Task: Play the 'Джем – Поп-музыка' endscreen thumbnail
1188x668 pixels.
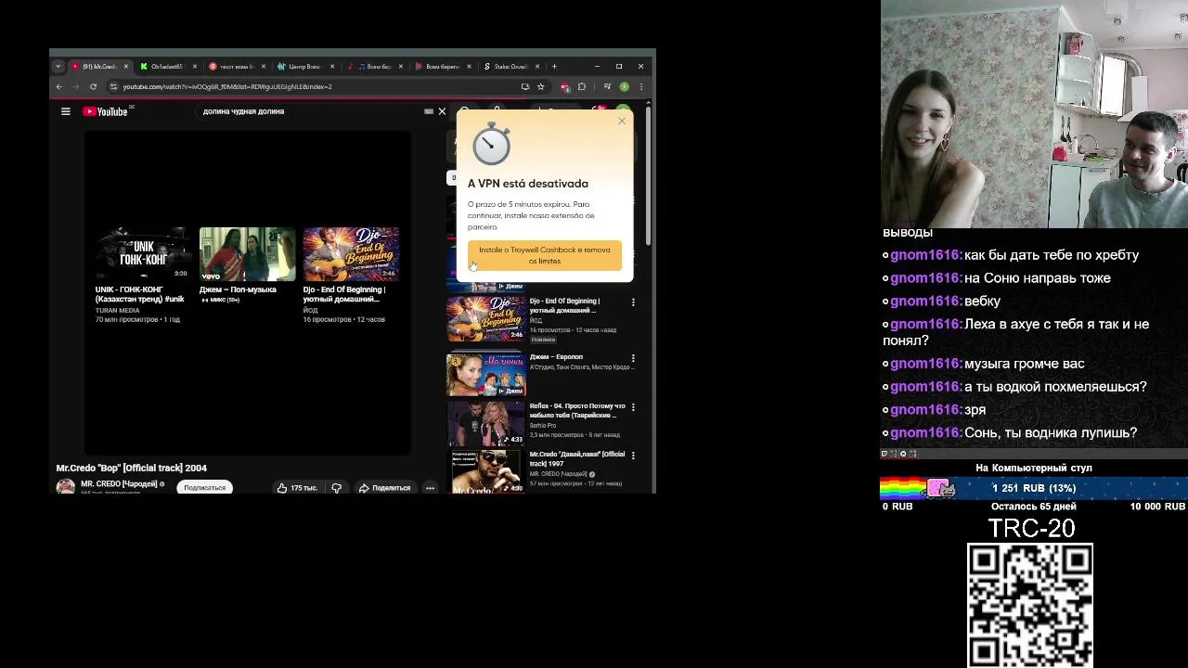Action: pos(247,254)
